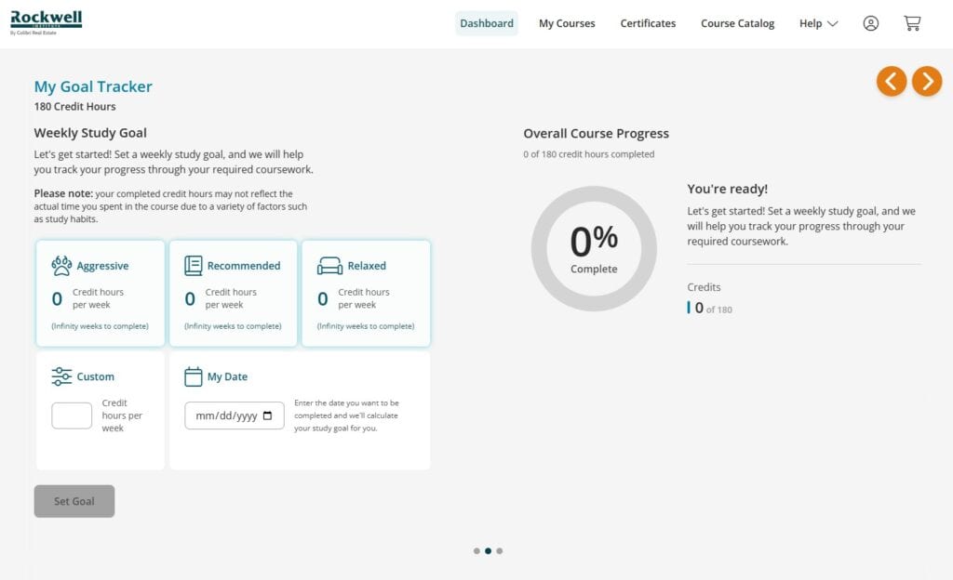953x580 pixels.
Task: Open the Certificates page link
Action: [648, 24]
